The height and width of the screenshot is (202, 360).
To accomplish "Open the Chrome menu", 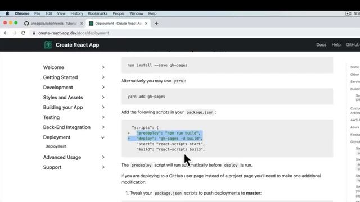I will click(22, 13).
